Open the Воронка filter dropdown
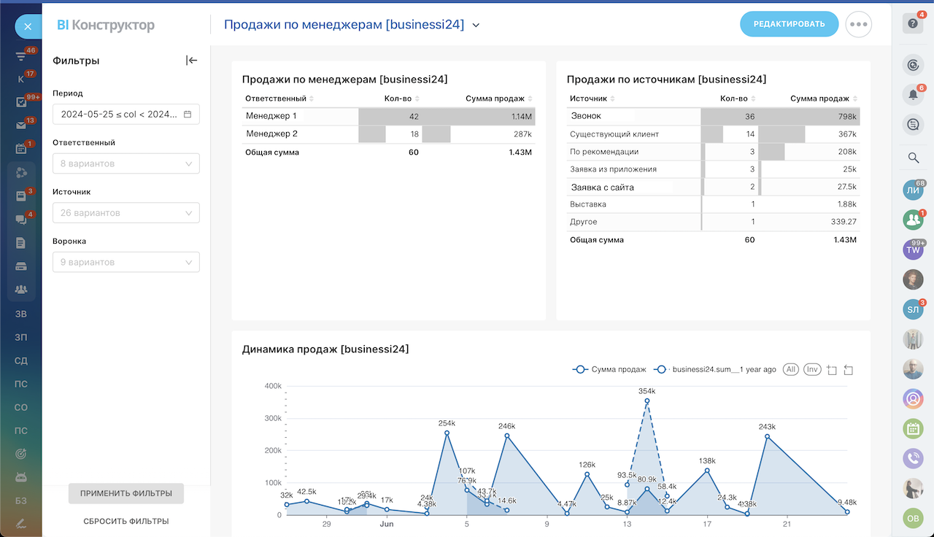934x537 pixels. pyautogui.click(x=126, y=262)
